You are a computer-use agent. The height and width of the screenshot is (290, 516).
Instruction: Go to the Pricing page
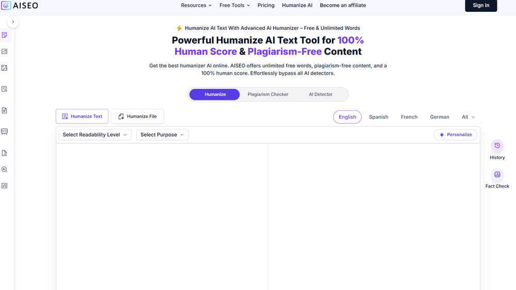tap(266, 5)
